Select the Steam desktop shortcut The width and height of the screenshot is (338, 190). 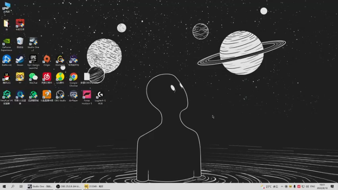pos(20,60)
